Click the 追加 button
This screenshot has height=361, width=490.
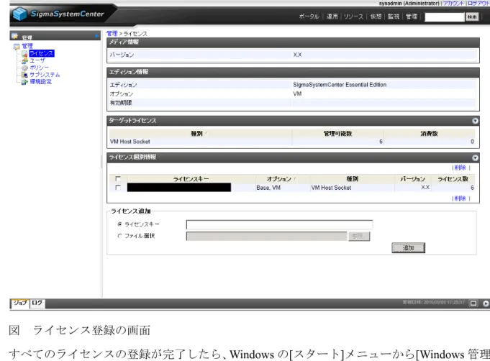pyautogui.click(x=408, y=248)
